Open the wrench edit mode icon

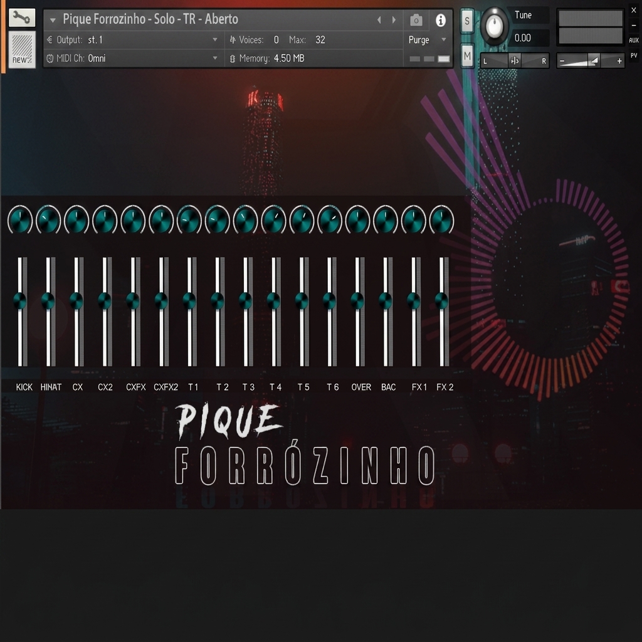(x=22, y=18)
